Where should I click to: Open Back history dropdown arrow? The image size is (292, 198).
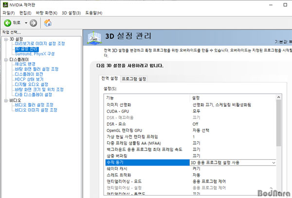(x=26, y=23)
